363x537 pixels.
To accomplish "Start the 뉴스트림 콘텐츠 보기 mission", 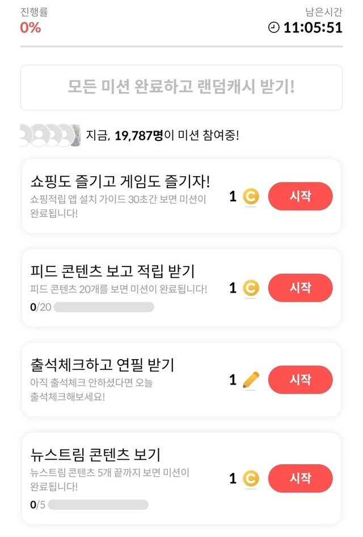I will 300,478.
